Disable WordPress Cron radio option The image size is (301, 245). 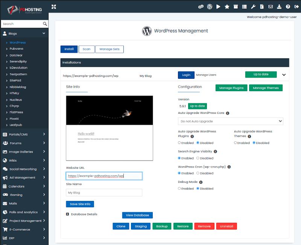198,173
